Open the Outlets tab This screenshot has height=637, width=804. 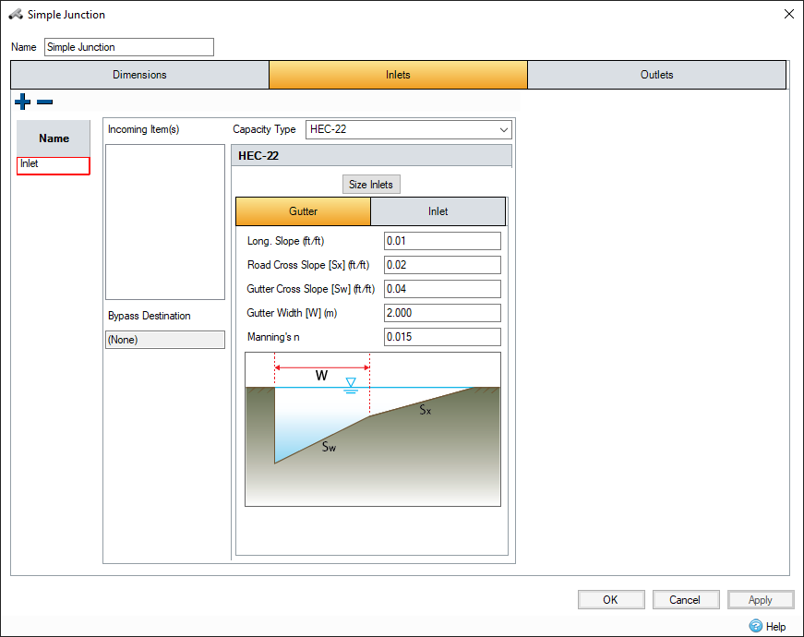point(656,75)
